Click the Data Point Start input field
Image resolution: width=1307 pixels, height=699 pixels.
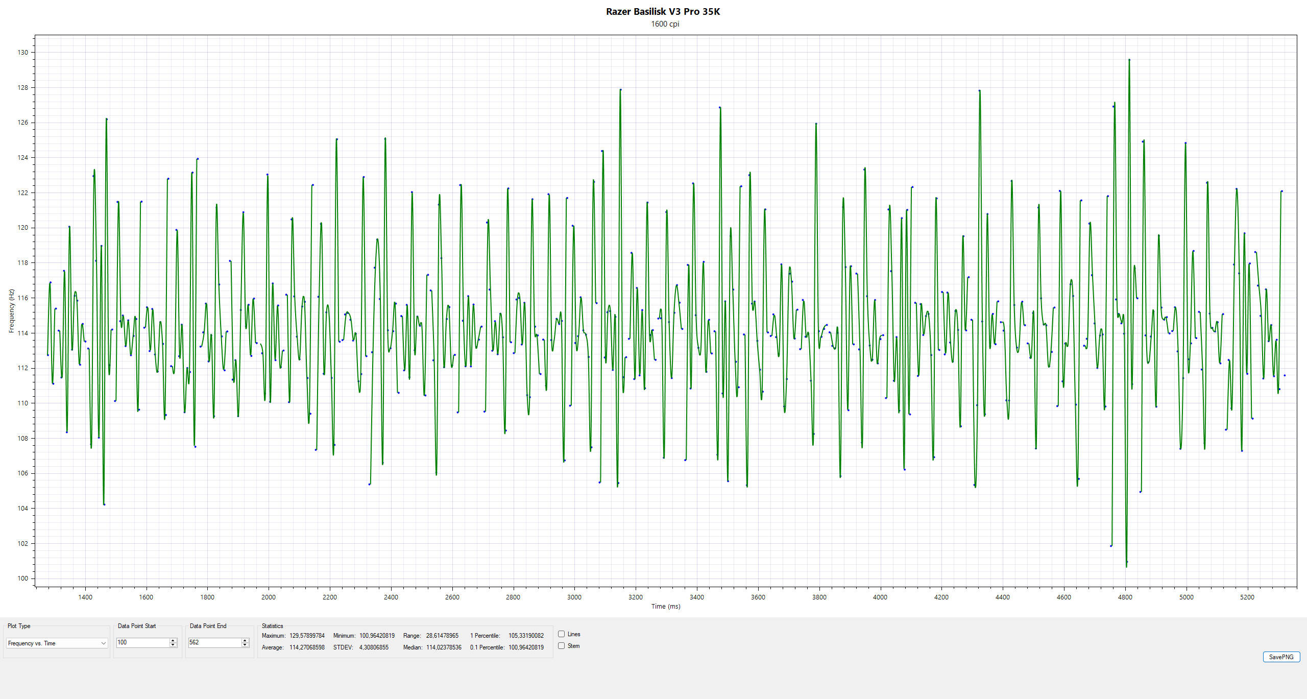point(142,642)
